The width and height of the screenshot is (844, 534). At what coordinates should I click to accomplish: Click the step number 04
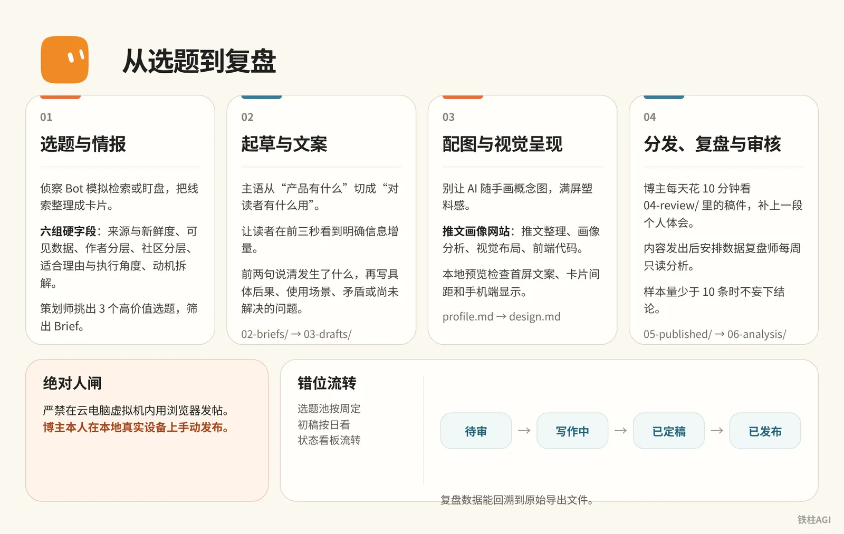tap(650, 117)
